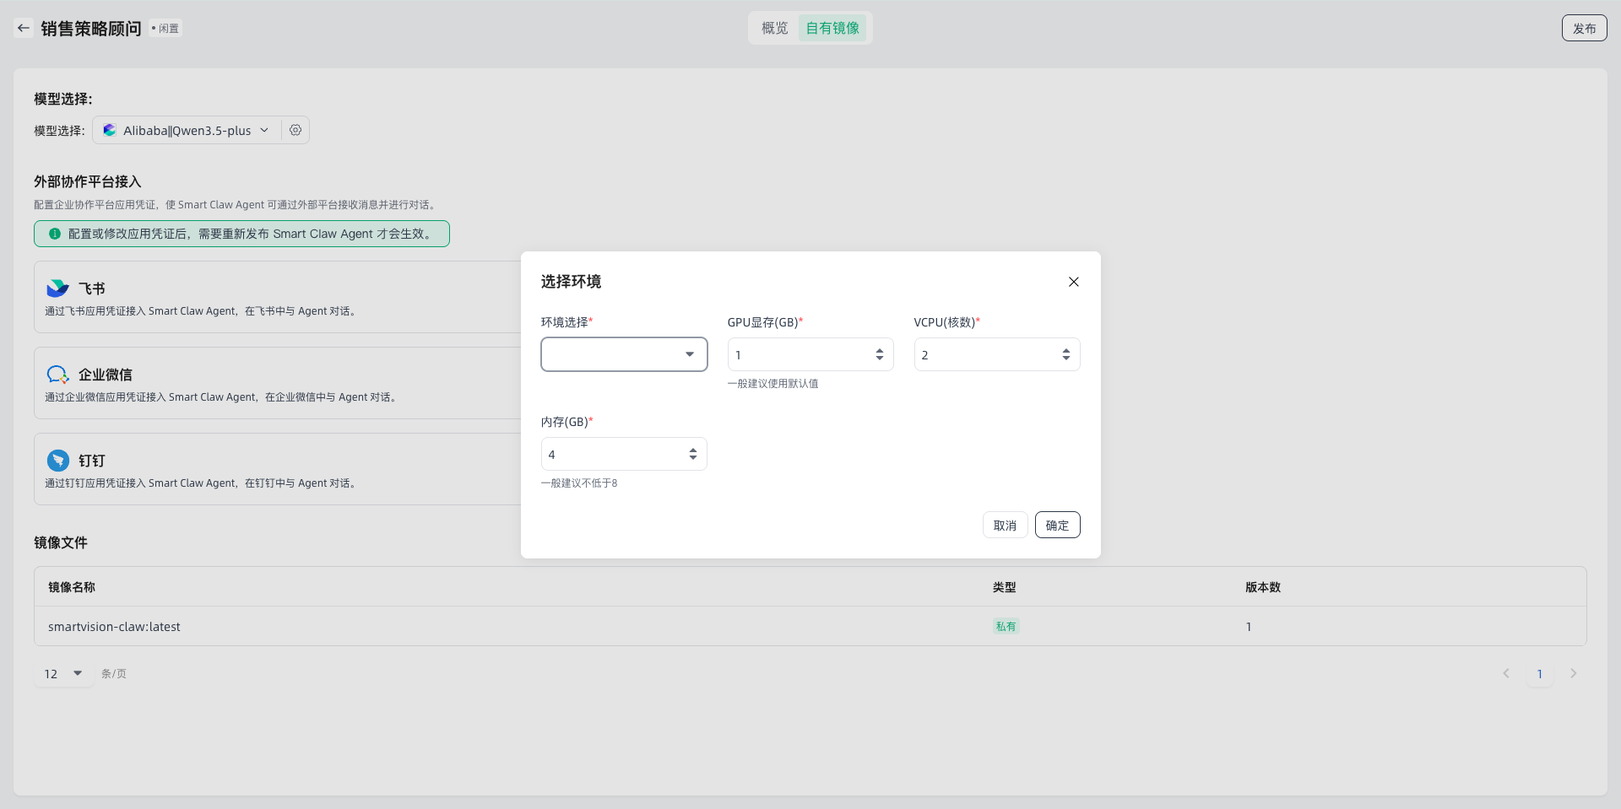Click the 确定 button
The height and width of the screenshot is (809, 1621).
[x=1057, y=525]
